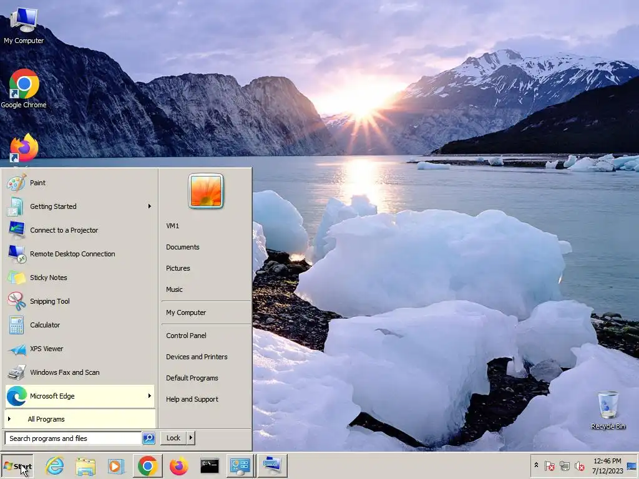The image size is (639, 479).
Task: Expand All Programs list
Action: (80, 419)
